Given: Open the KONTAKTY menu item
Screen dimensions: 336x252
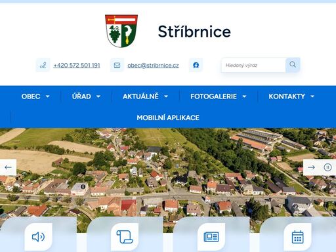Looking at the screenshot, I should [287, 96].
